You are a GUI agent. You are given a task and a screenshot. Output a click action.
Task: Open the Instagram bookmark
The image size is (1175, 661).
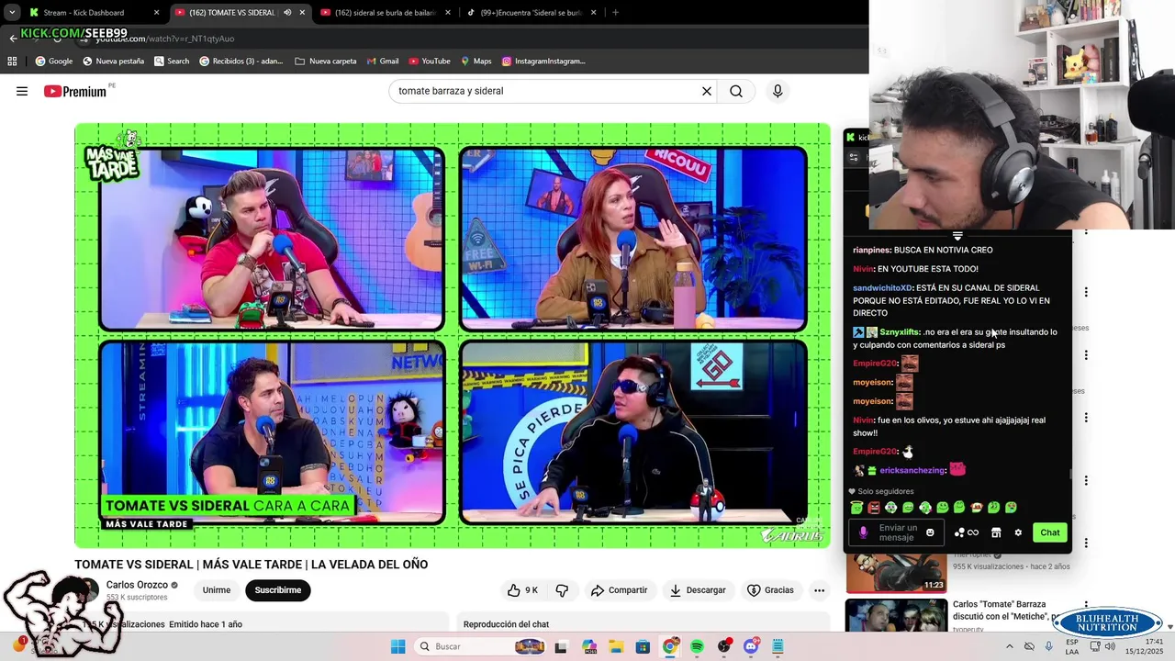click(x=543, y=62)
